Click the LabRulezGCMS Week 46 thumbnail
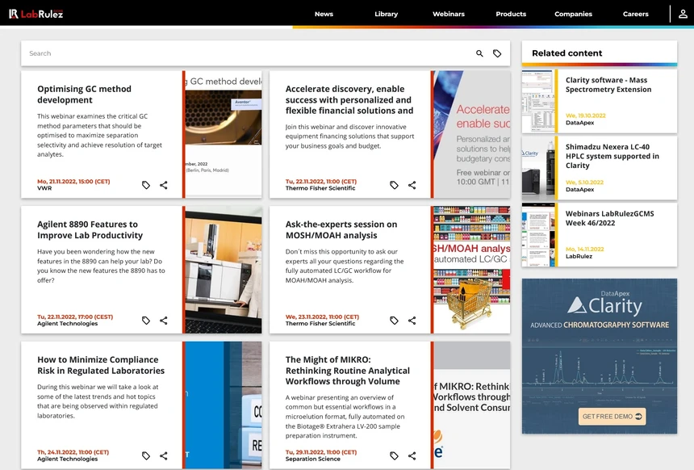Viewport: 694px width, 470px height. pos(538,235)
